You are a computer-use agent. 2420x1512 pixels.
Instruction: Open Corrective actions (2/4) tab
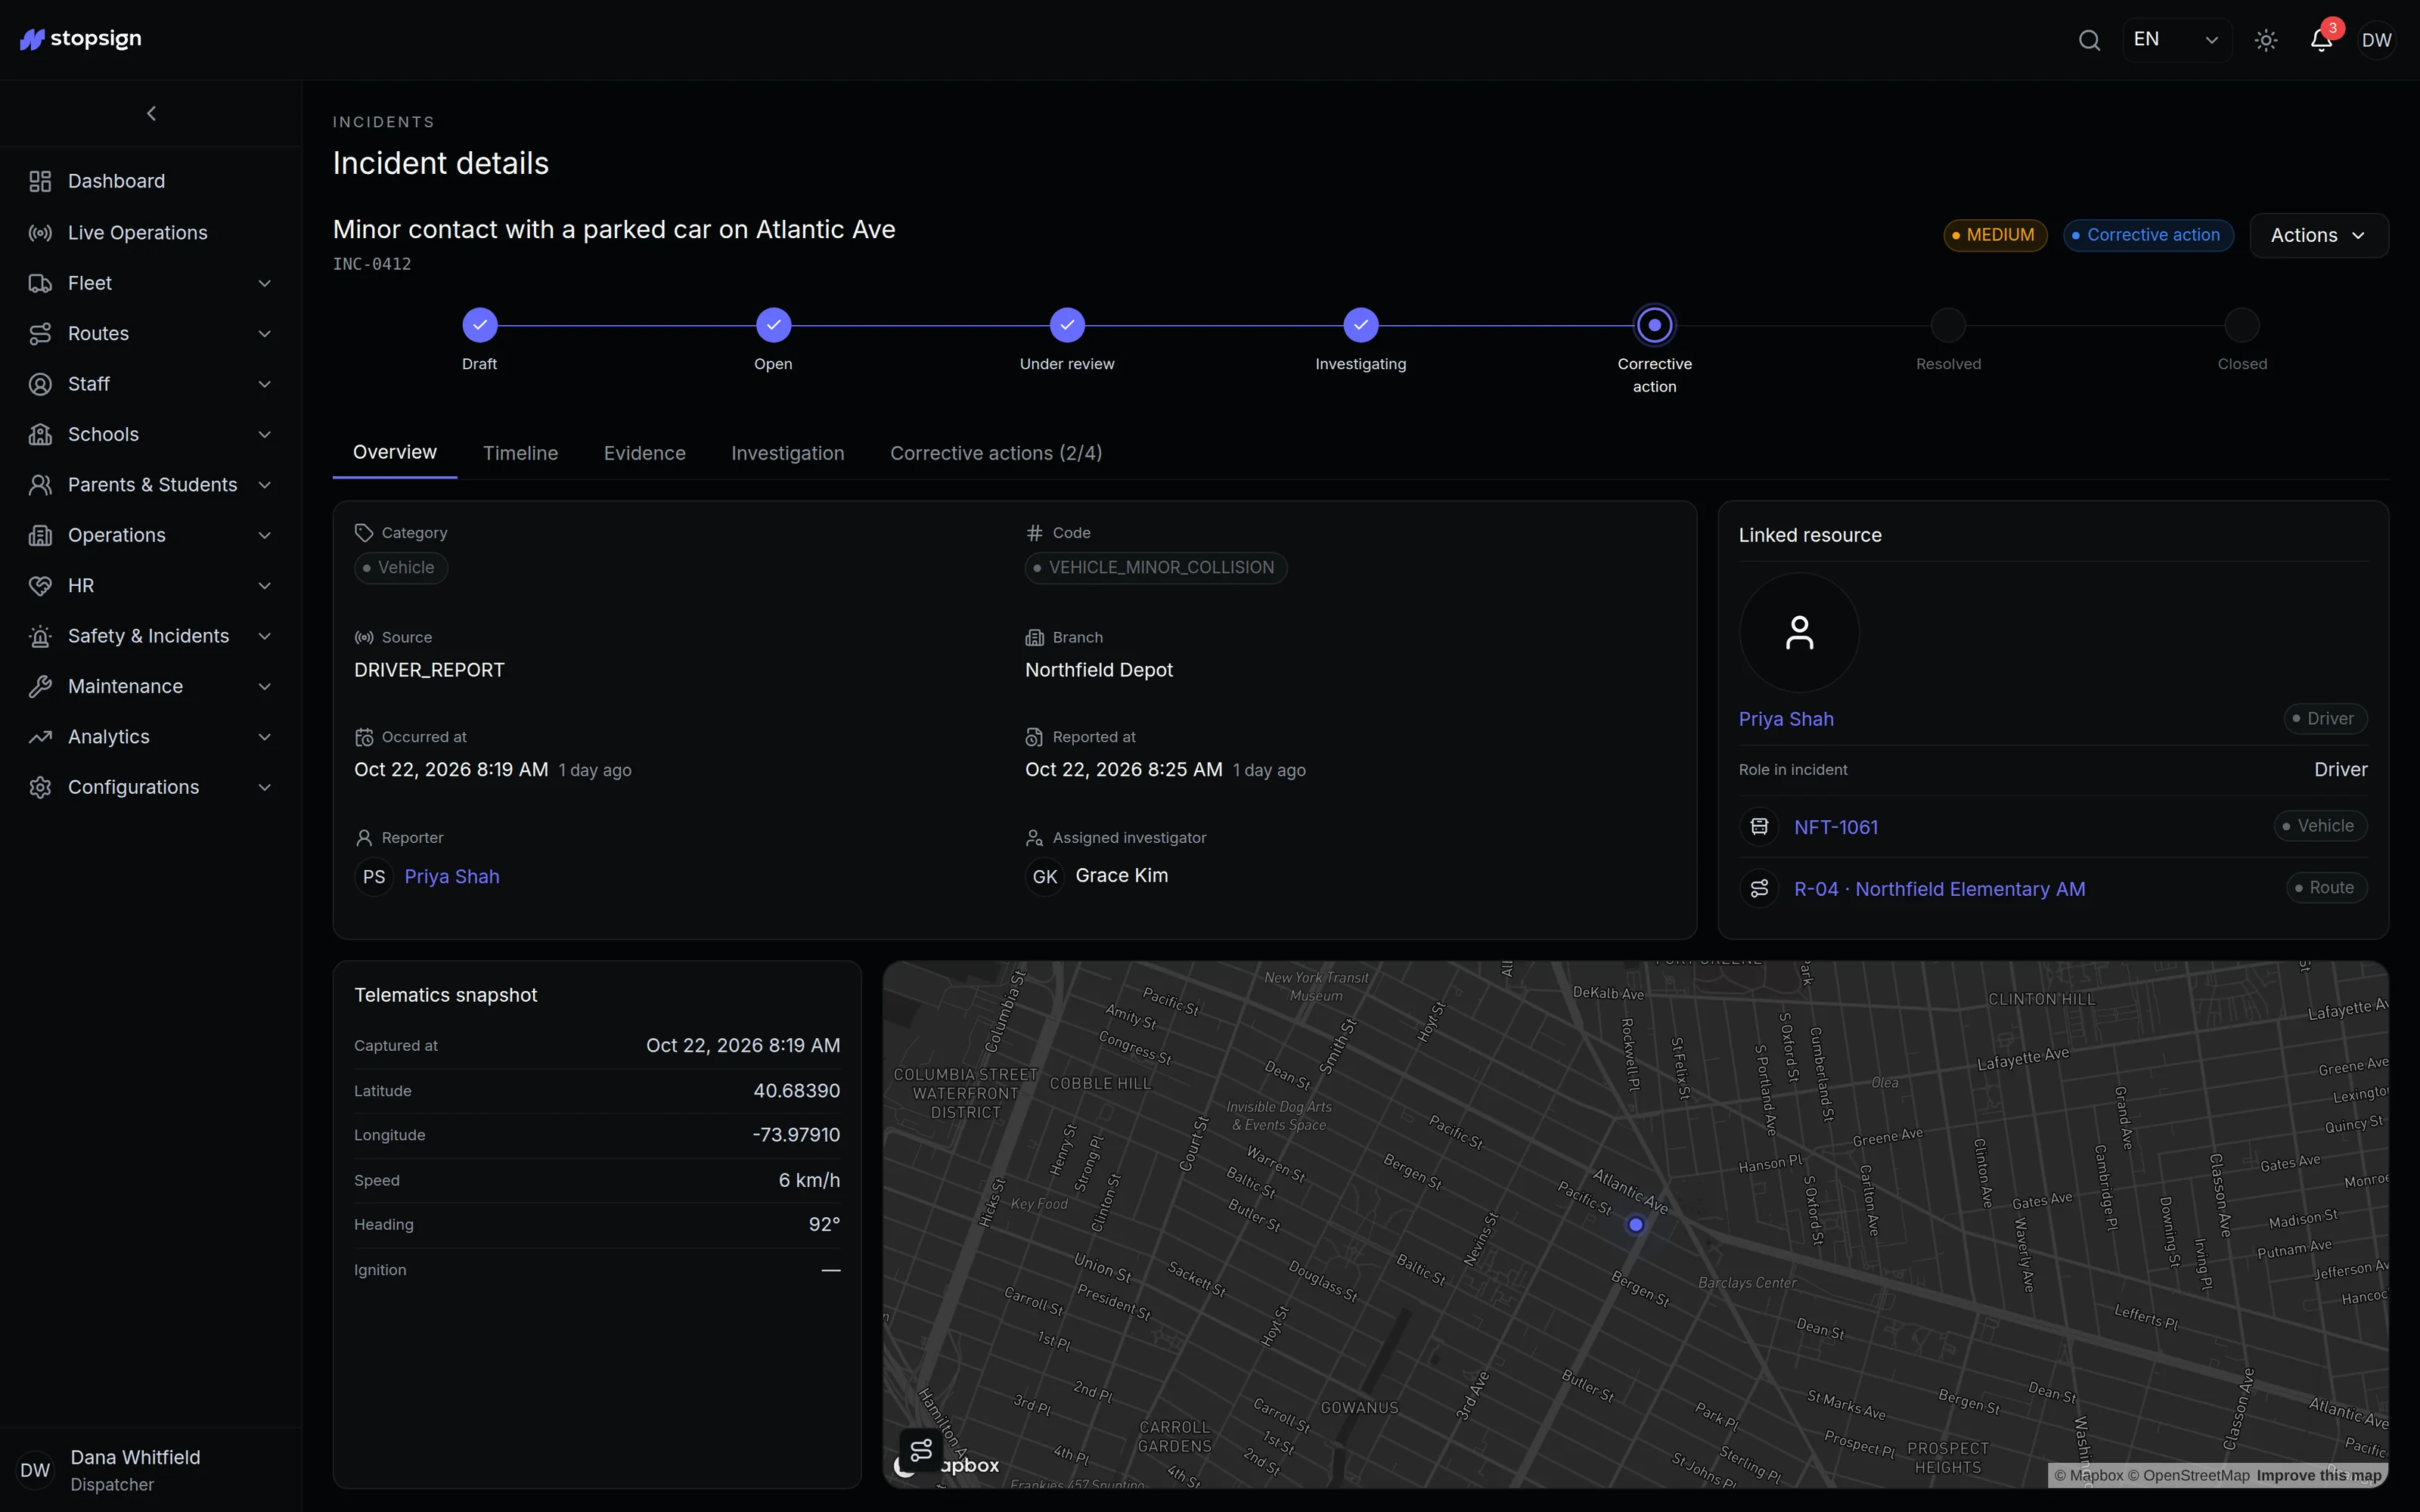(996, 454)
